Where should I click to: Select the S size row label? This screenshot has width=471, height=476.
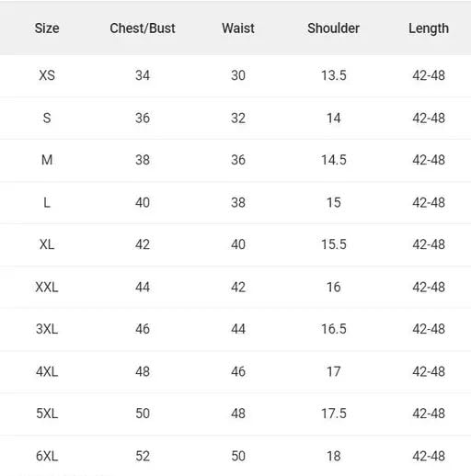click(47, 118)
